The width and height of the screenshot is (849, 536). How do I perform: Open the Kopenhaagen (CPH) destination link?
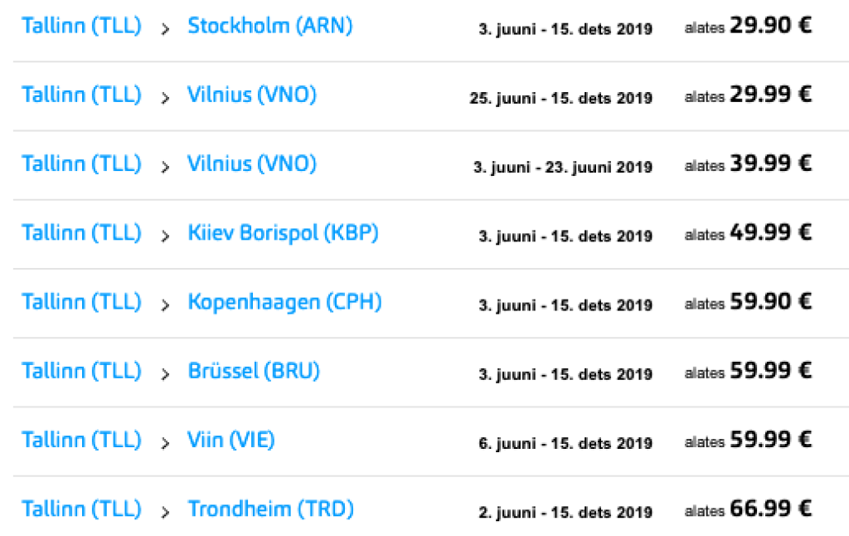click(x=284, y=302)
